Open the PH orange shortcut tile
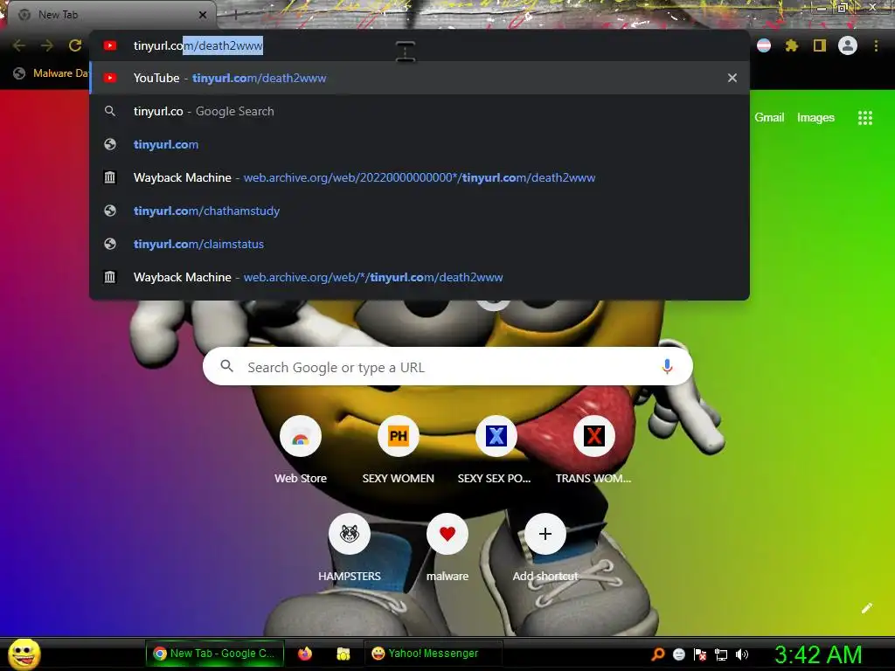The height and width of the screenshot is (671, 895). pyautogui.click(x=399, y=437)
